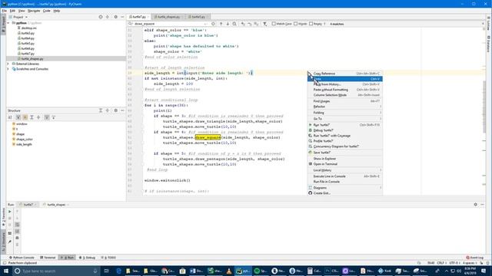This screenshot has width=492, height=276.
Task: Collapse the python root folder
Action: (8, 23)
